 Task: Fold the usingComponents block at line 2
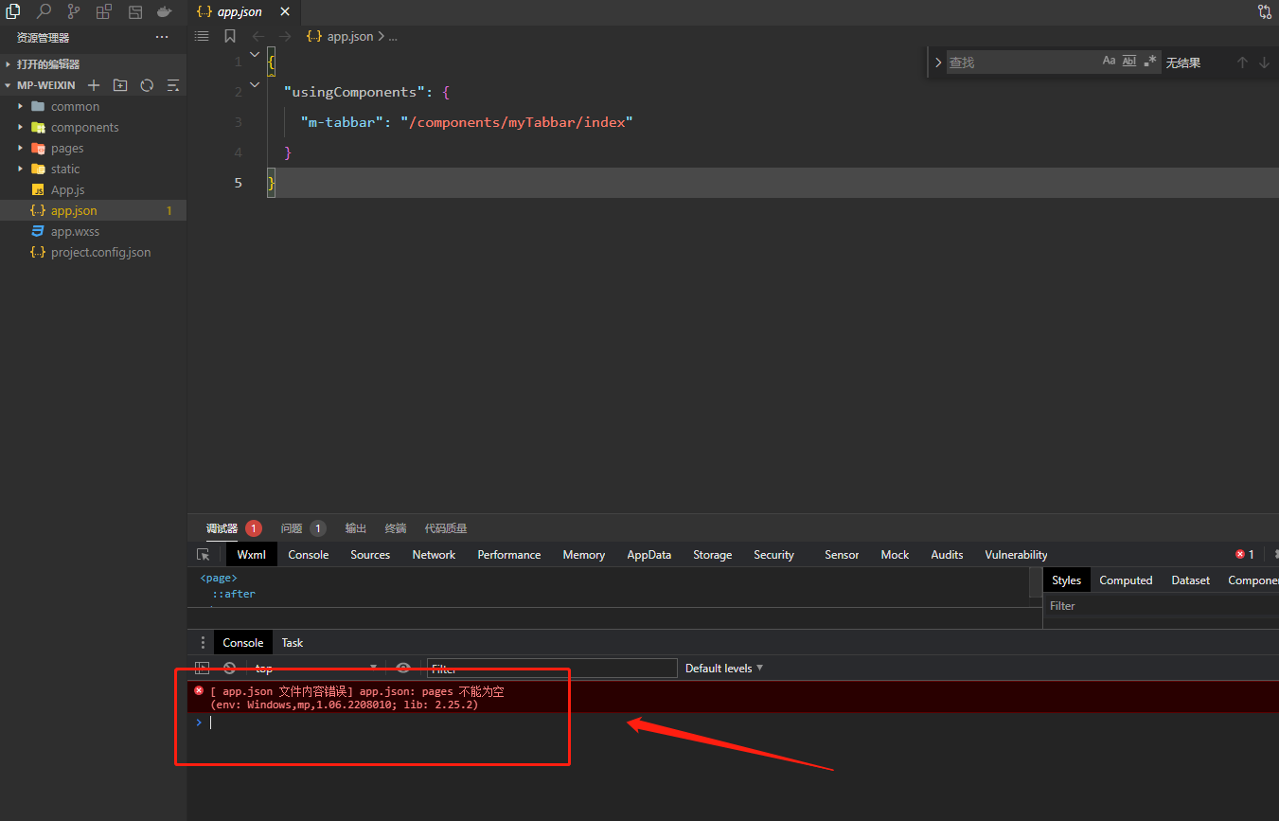(255, 85)
